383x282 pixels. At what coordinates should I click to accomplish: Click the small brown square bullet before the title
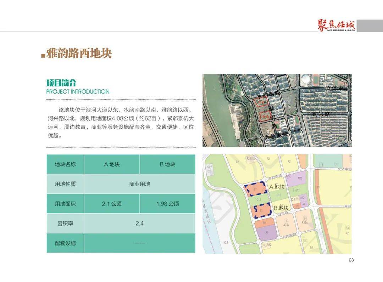coord(43,56)
